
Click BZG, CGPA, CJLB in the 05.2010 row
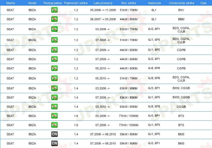181,79
